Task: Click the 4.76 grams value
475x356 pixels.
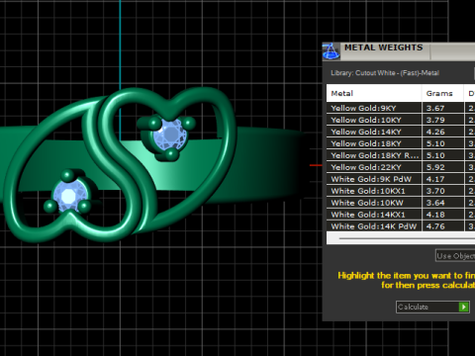Action: click(x=435, y=226)
